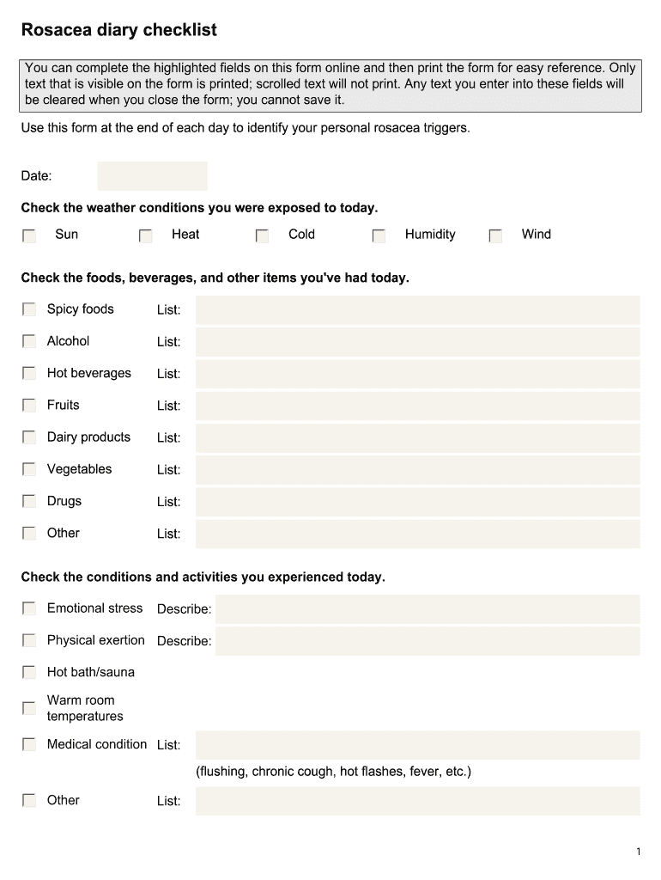Viewport: 661px width, 880px height.
Task: Click the Emotional stress Describe field
Action: pos(427,609)
